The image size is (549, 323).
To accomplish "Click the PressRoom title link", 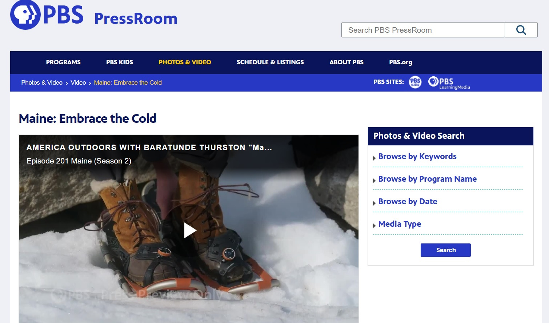I will point(136,19).
